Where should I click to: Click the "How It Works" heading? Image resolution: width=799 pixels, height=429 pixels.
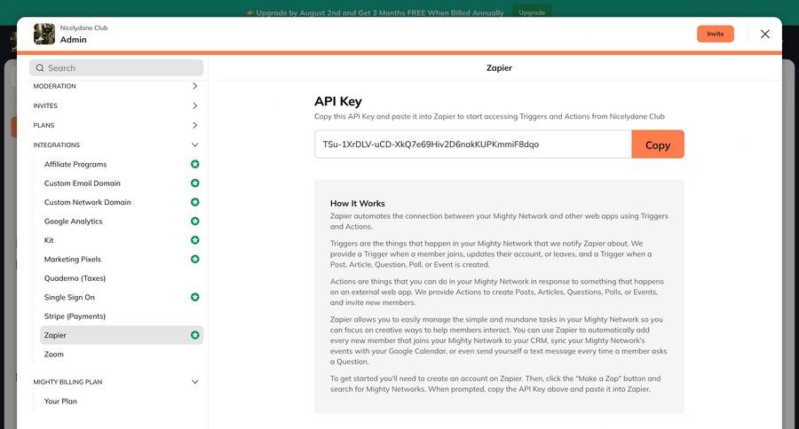[357, 204]
